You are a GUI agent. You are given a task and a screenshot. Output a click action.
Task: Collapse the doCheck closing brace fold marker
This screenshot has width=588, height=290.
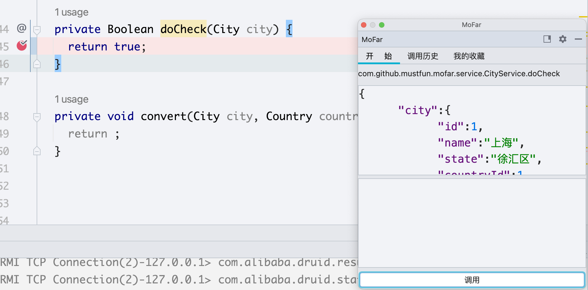pyautogui.click(x=37, y=64)
